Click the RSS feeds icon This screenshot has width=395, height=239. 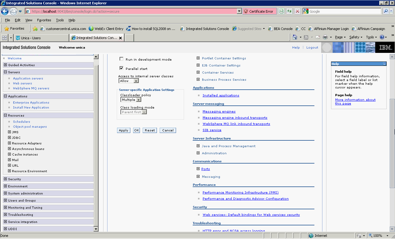pos(306,37)
